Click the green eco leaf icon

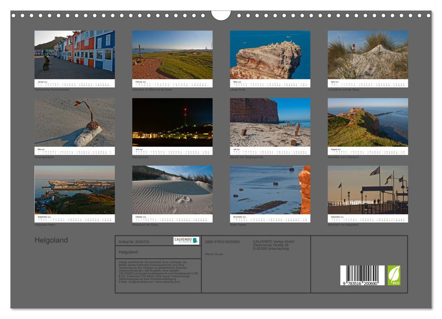tap(394, 275)
